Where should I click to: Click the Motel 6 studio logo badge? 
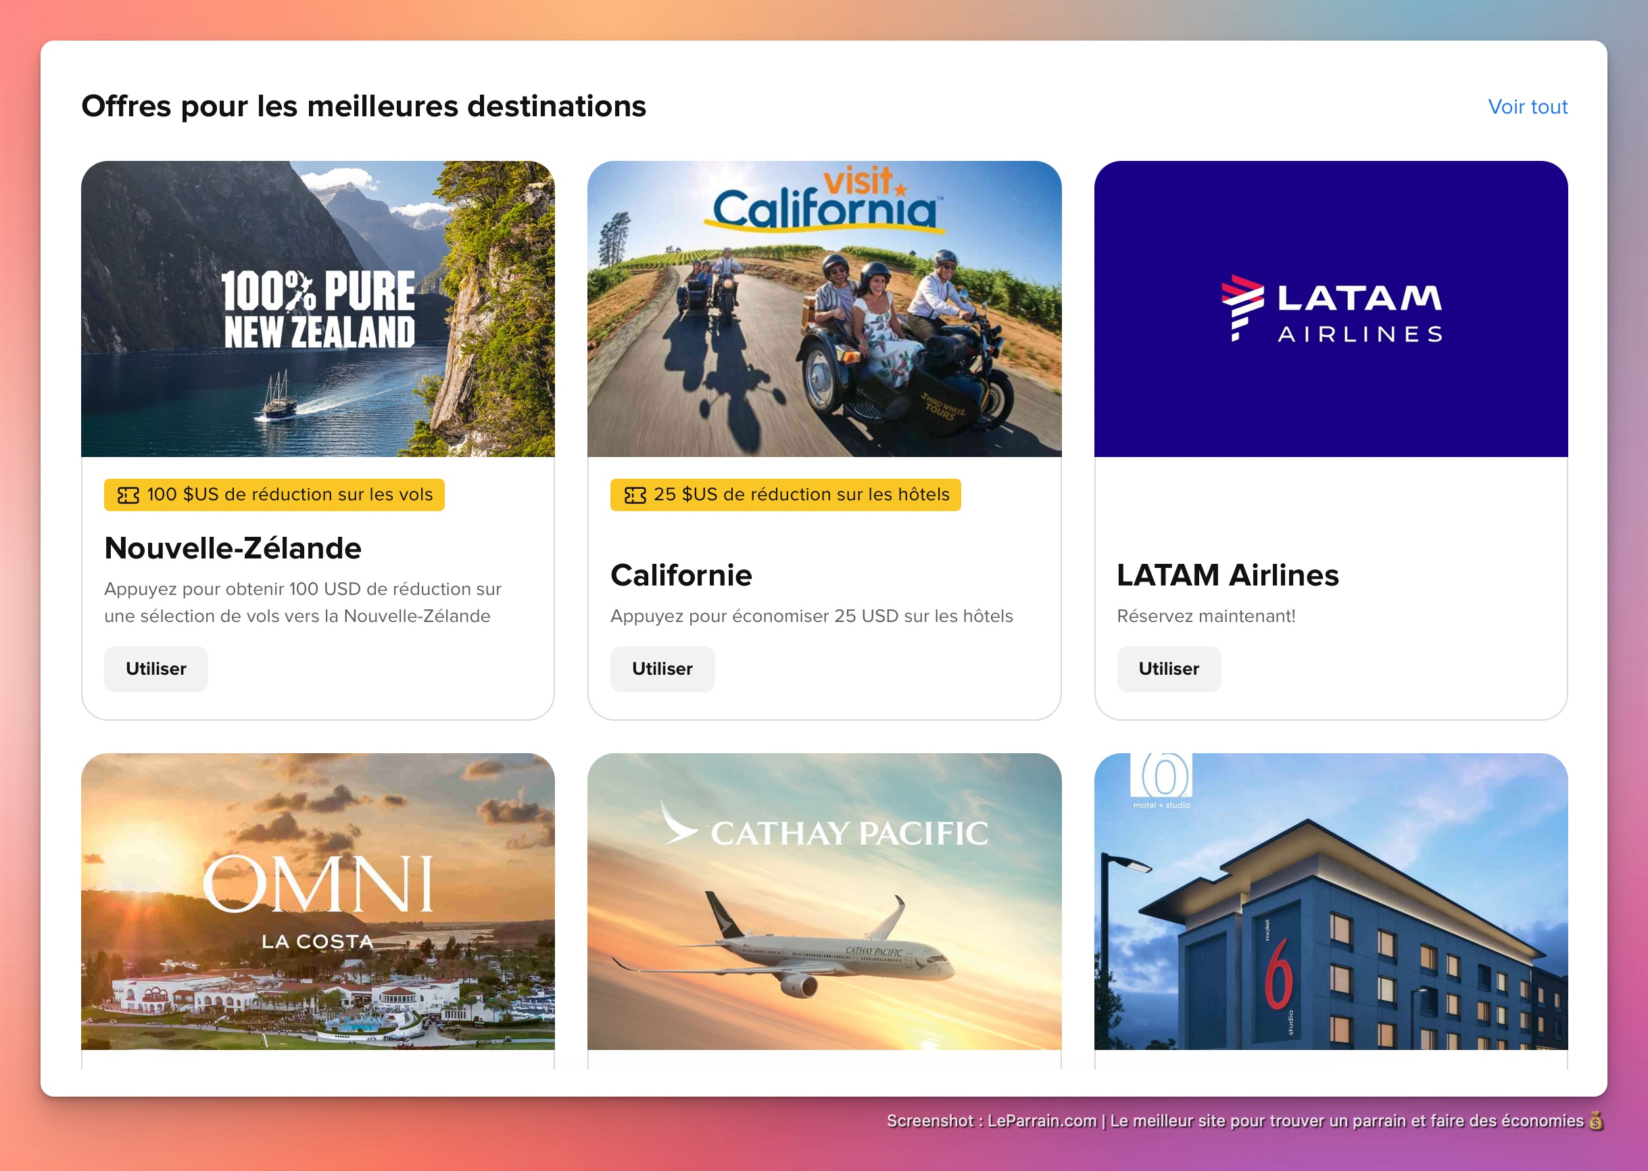(x=1161, y=782)
